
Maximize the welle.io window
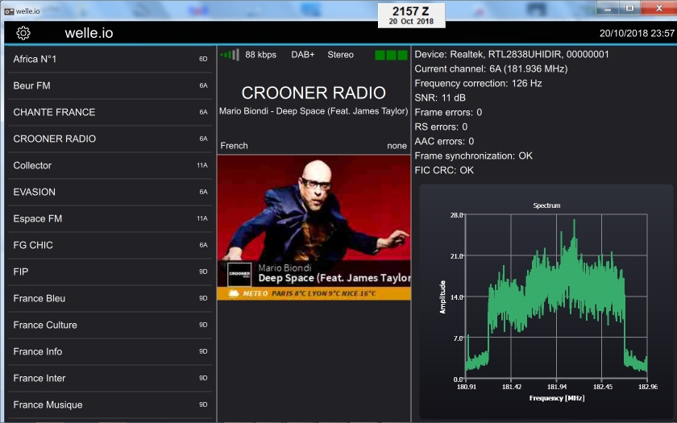630,8
